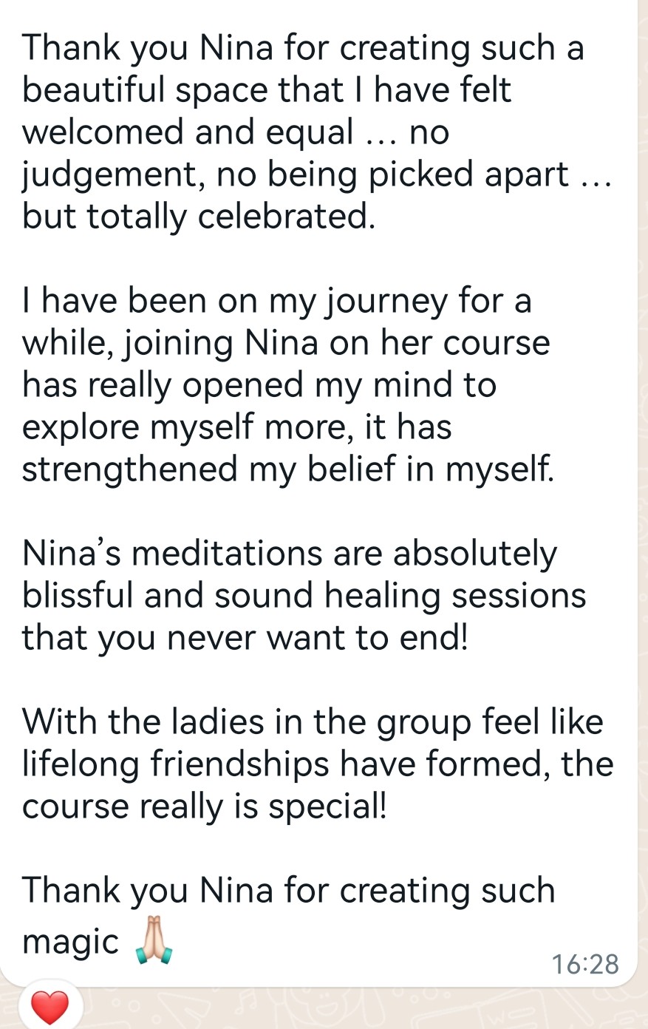Click the 16:28 message timestamp
648x1029 pixels.
pyautogui.click(x=584, y=964)
